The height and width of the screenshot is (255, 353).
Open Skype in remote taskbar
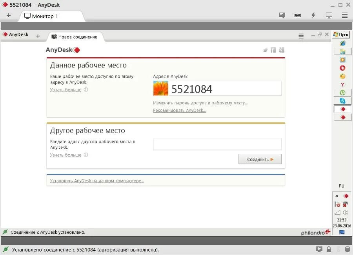(x=342, y=101)
